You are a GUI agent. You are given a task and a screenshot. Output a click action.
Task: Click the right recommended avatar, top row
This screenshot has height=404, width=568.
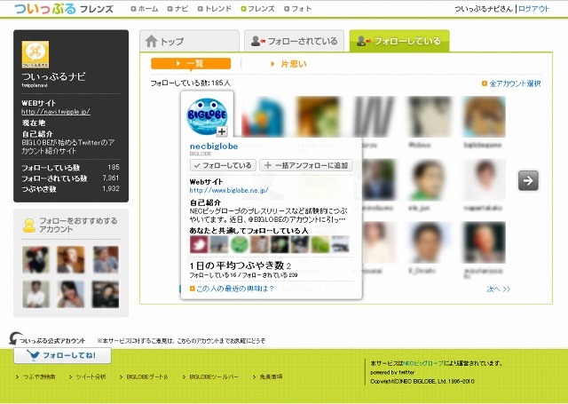[x=106, y=259]
